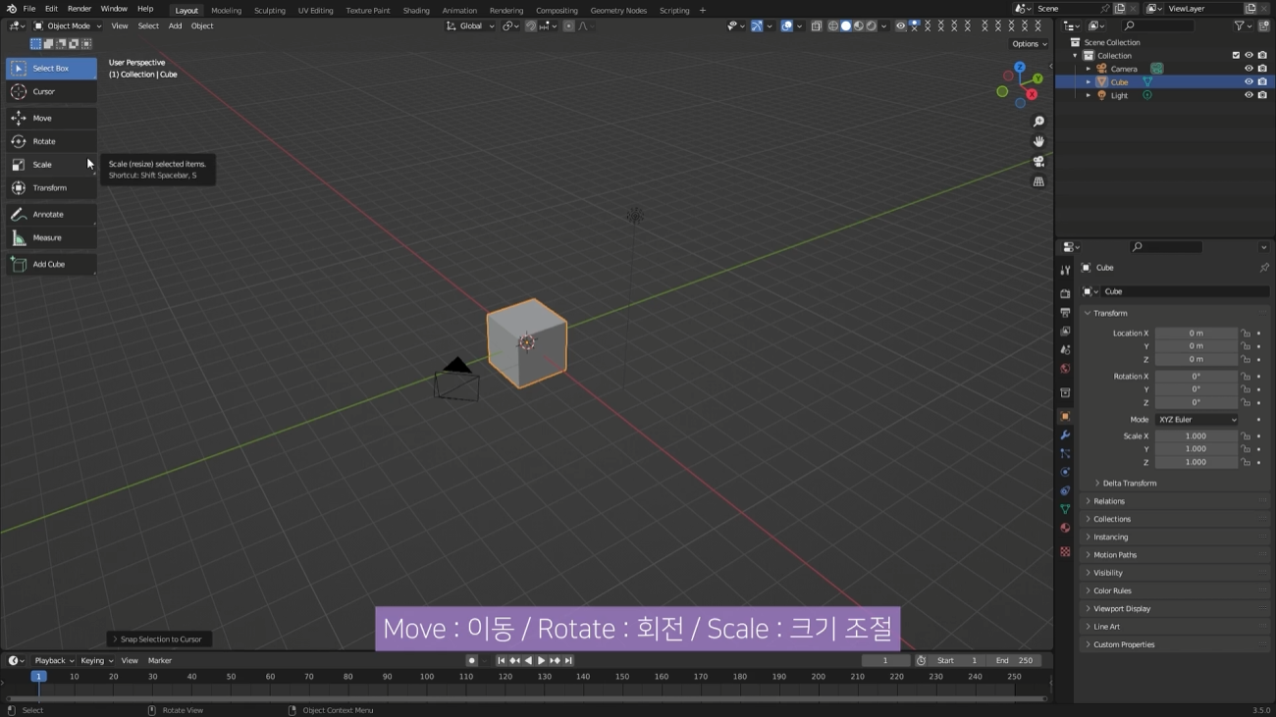Toggle Cube visibility eye in outliner
1276x717 pixels.
click(1249, 82)
